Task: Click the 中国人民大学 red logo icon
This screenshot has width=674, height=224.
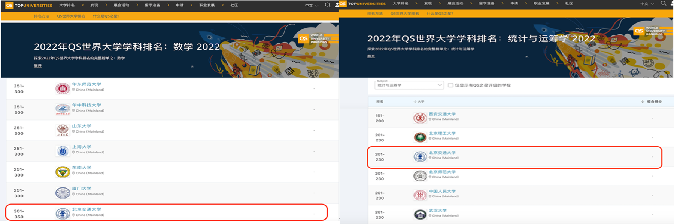Action: pyautogui.click(x=420, y=195)
